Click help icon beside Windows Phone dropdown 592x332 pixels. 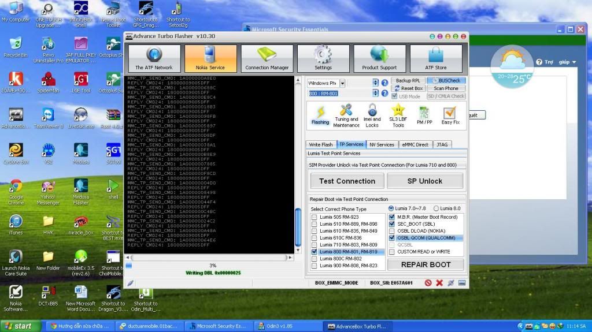(384, 83)
